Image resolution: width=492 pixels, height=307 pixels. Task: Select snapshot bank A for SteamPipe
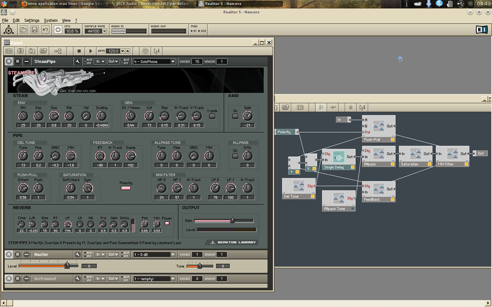pyautogui.click(x=9, y=61)
